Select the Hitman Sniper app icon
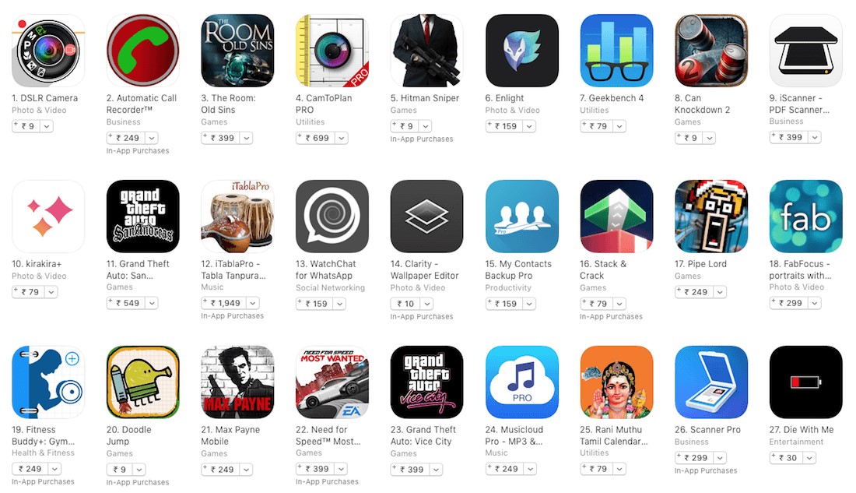Image resolution: width=856 pixels, height=493 pixels. (x=427, y=51)
